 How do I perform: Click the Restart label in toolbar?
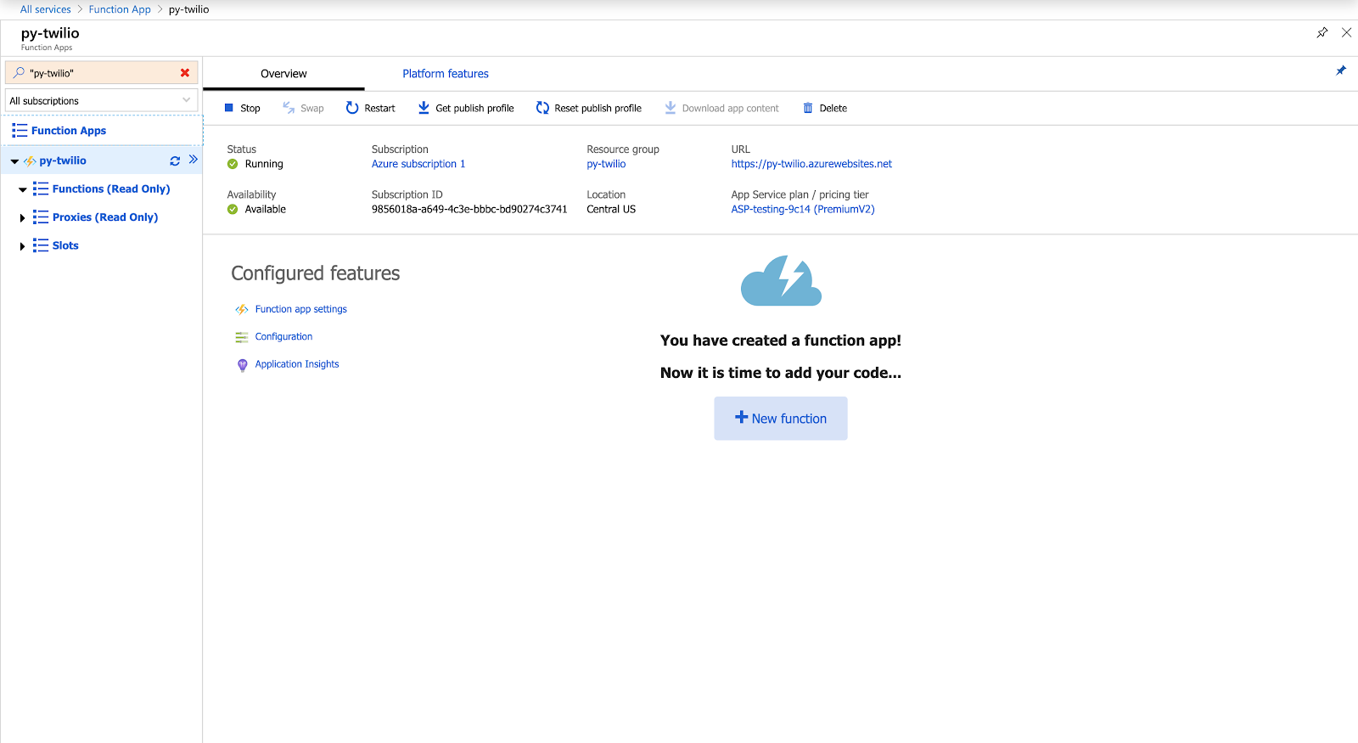click(x=380, y=108)
